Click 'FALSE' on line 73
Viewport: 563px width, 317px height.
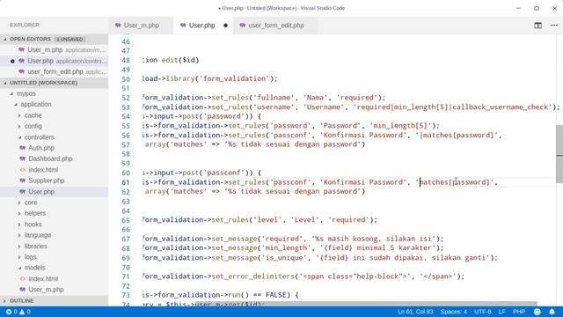(x=275, y=295)
